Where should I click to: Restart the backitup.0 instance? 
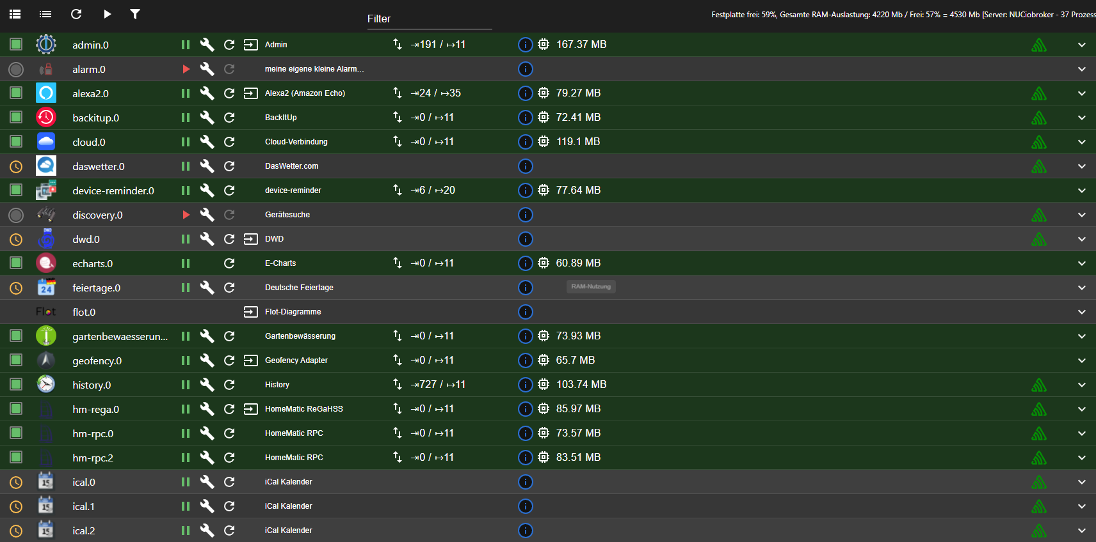click(229, 118)
